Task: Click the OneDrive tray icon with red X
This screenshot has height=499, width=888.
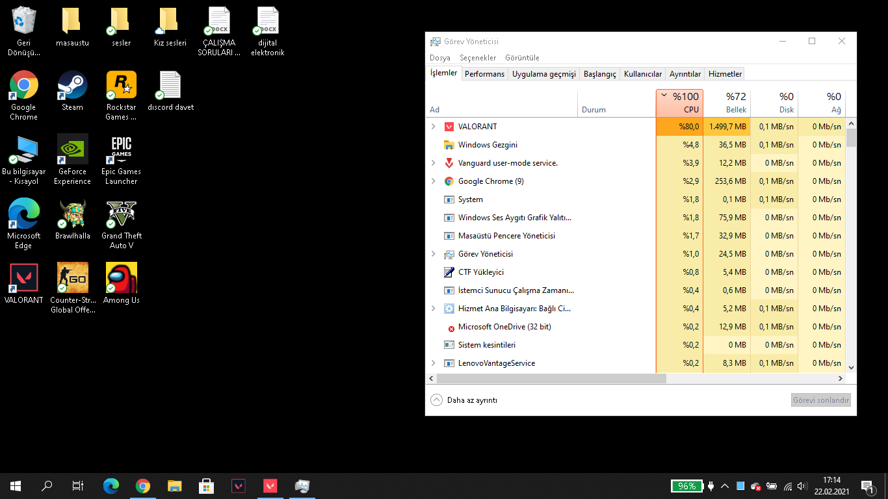Action: 756,486
